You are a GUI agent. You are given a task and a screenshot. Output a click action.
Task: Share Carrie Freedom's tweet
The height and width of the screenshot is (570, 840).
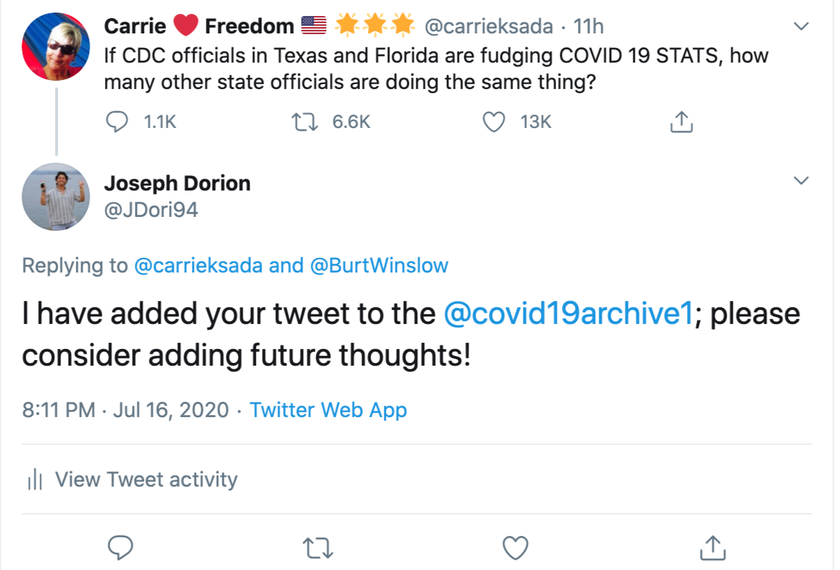click(681, 122)
